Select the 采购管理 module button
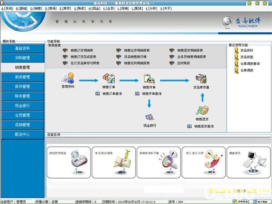Screen dimensions: 272x204 coord(23,58)
